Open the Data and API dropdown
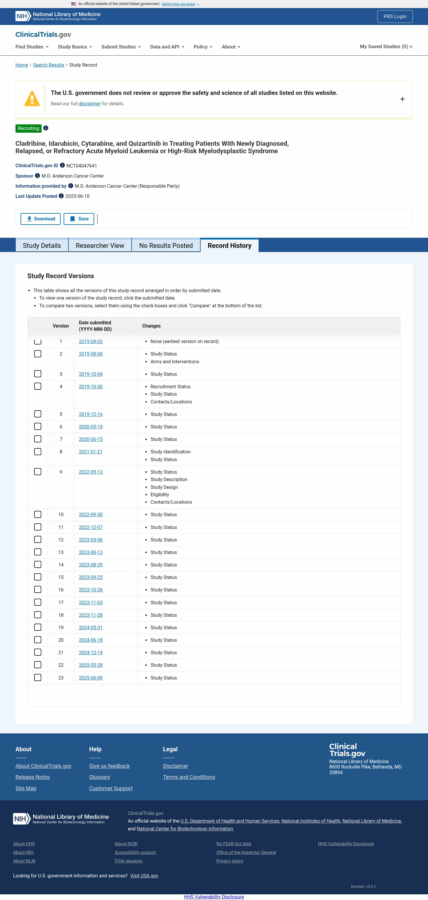The width and height of the screenshot is (428, 900). point(167,47)
